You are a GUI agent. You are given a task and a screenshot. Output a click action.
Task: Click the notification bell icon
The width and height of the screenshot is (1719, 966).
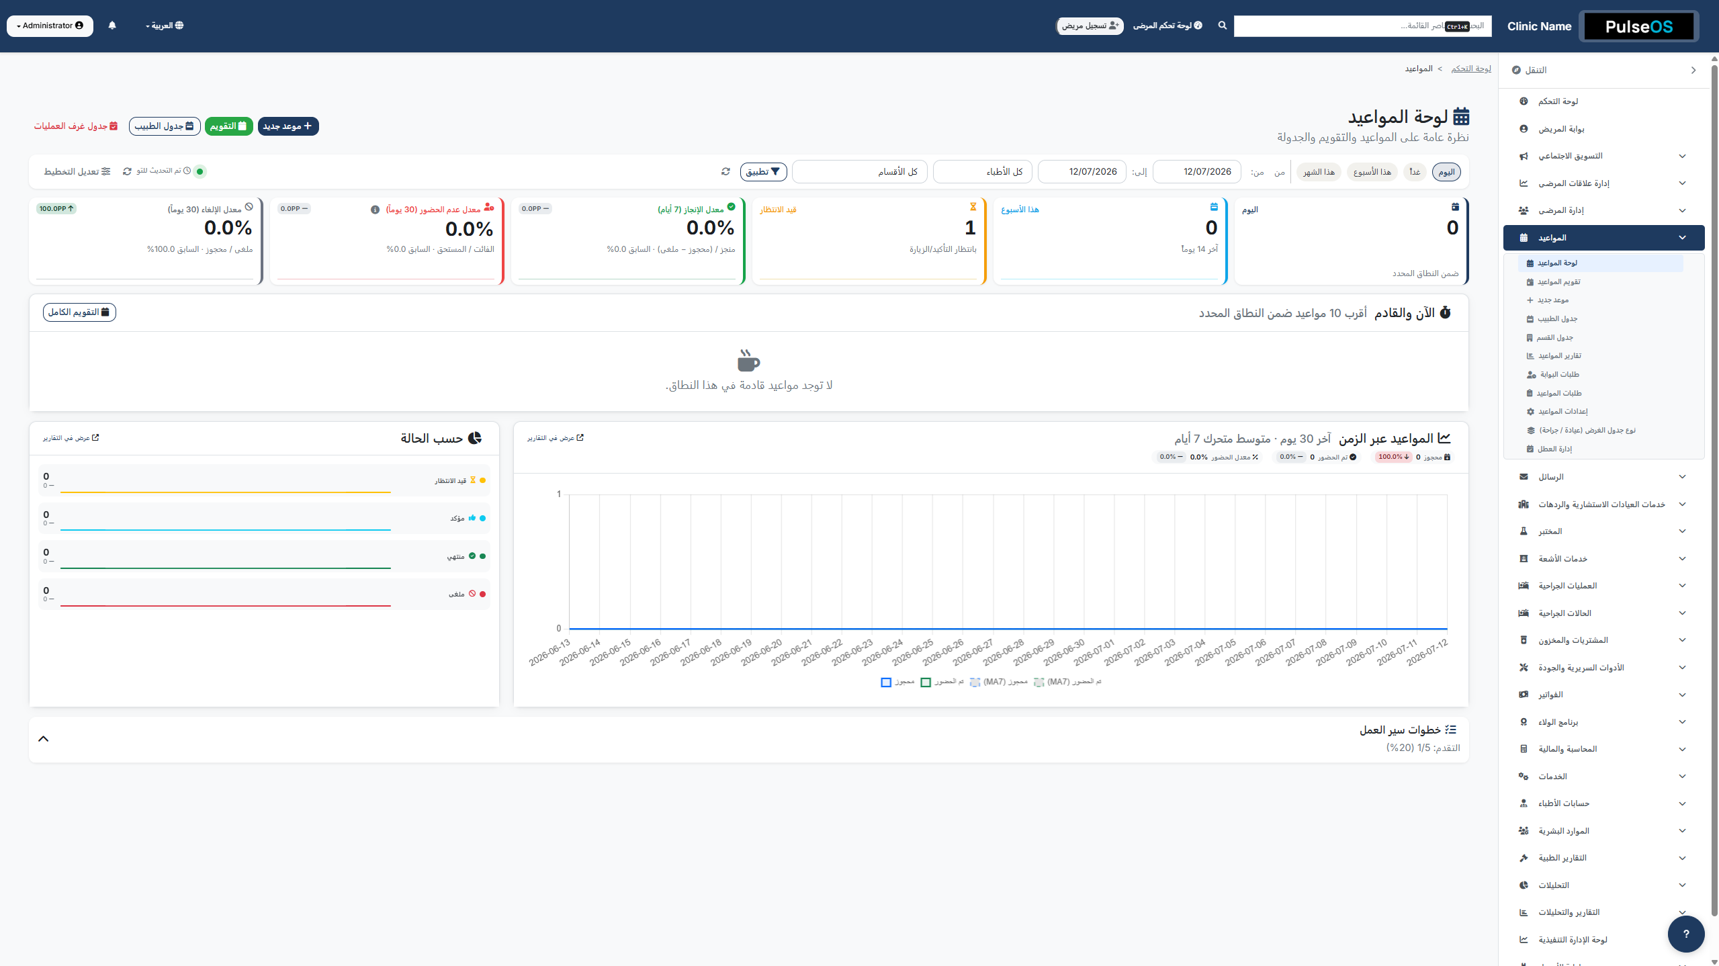tap(112, 26)
